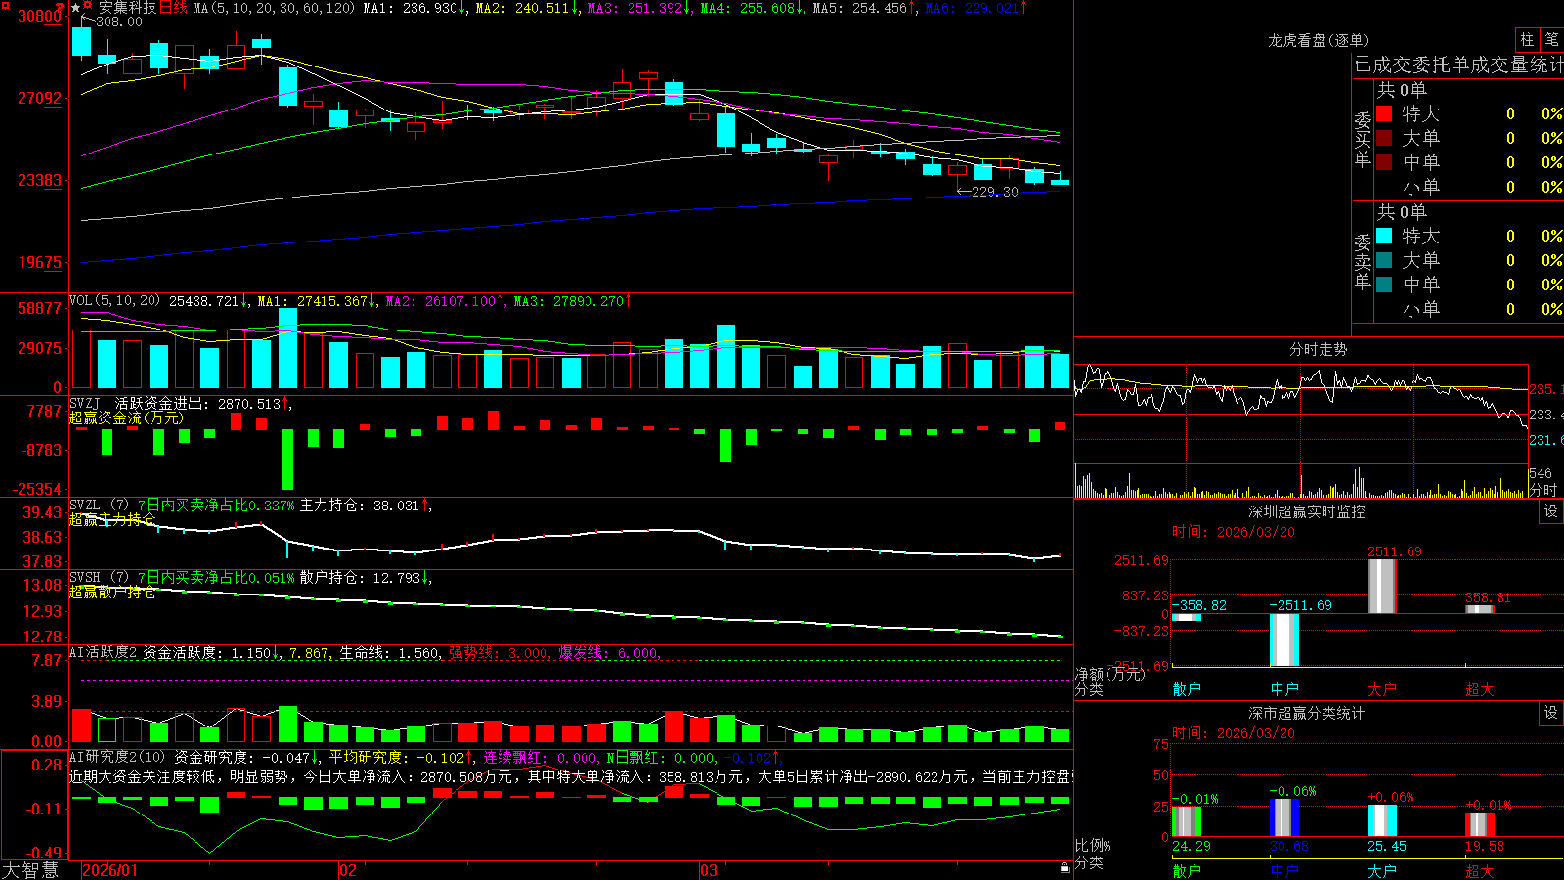Click the small red square icon at top-left corner
Viewport: 1564px width, 880px height.
[3, 4]
